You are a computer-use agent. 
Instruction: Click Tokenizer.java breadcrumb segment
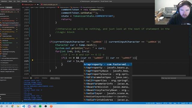click(64, 7)
